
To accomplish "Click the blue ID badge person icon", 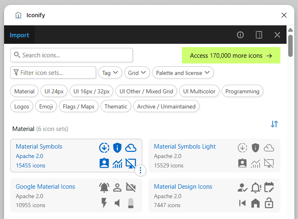I will tap(104, 163).
